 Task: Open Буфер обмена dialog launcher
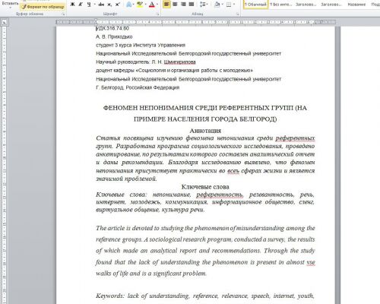[63, 14]
